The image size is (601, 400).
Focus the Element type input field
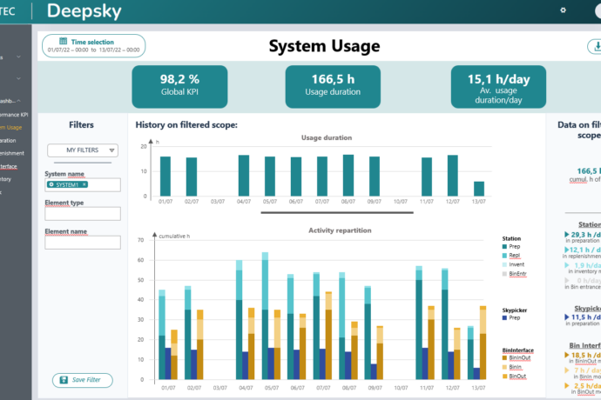[x=83, y=214]
